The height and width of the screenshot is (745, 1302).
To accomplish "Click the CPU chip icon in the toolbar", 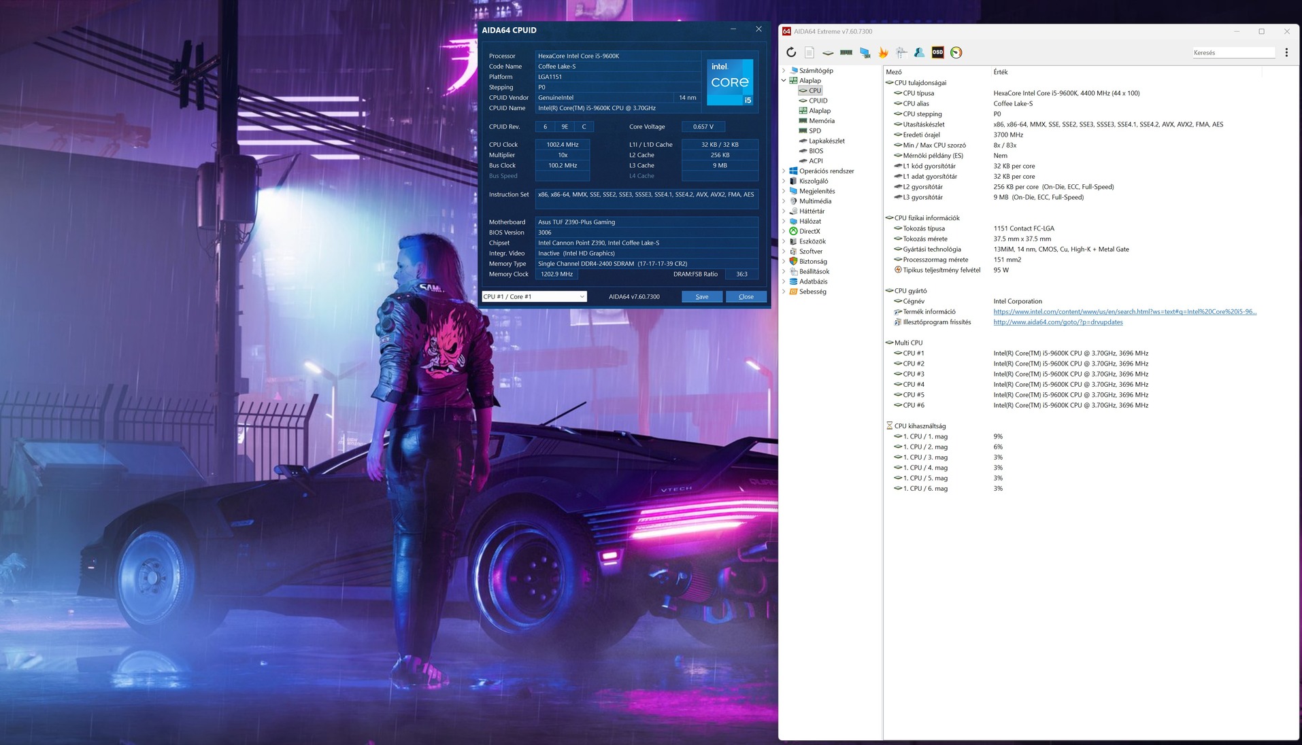I will coord(828,52).
